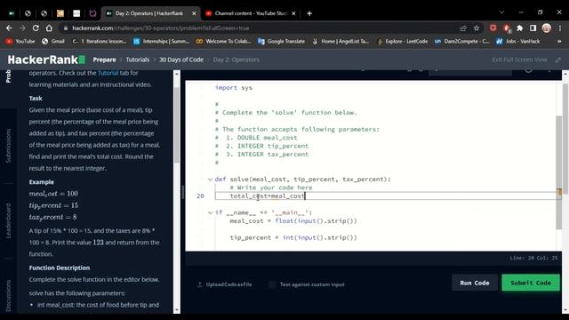Show more bookmarks with the double chevron
The image size is (569, 320).
point(559,42)
